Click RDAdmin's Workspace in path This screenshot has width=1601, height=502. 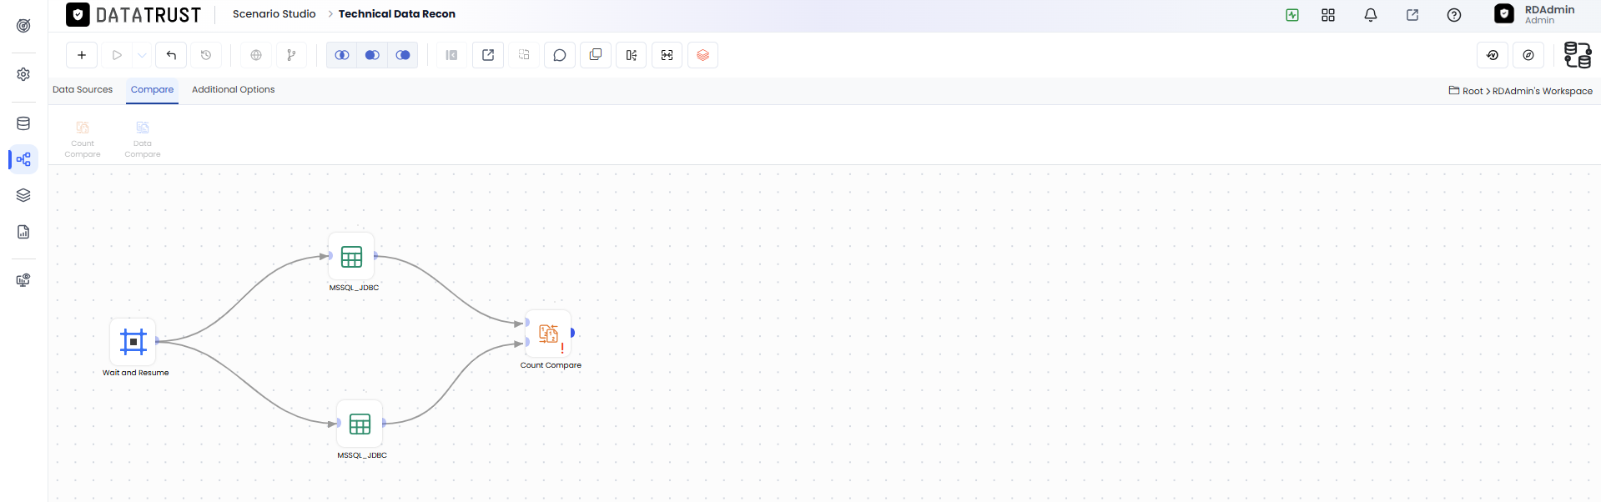pos(1543,91)
